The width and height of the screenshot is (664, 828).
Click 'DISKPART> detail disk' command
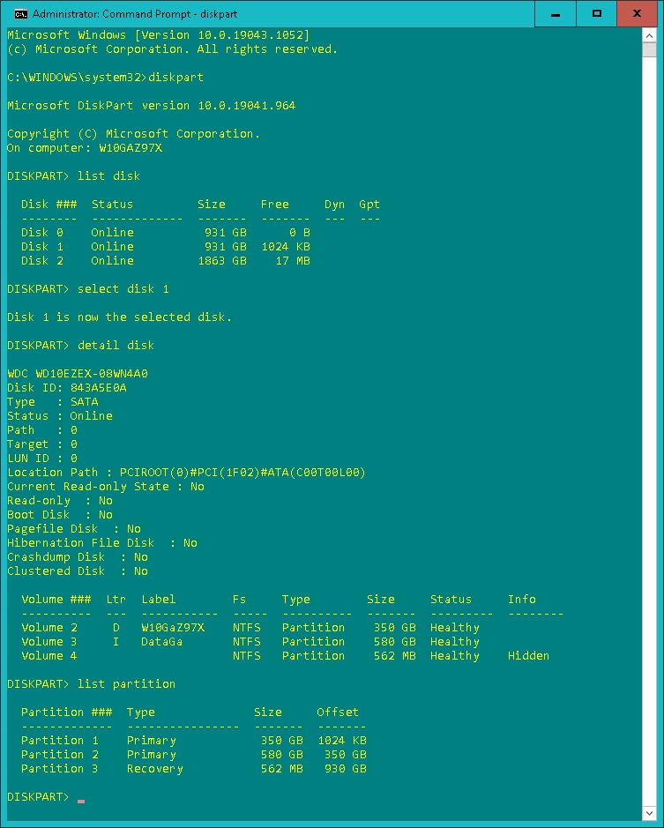pyautogui.click(x=81, y=346)
